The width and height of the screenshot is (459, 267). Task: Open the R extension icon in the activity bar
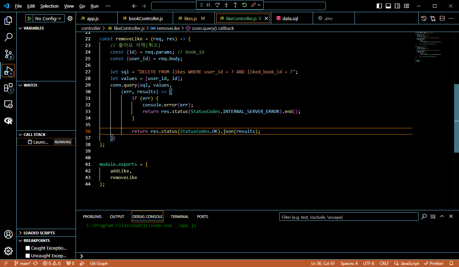(x=8, y=121)
